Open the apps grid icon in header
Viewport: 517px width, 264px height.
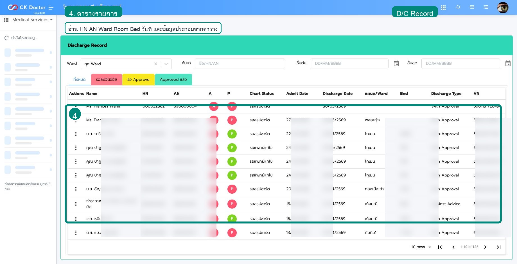[x=443, y=8]
